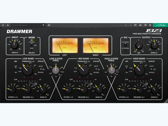Click the Output gain knob
This screenshot has width=168, height=126.
(x=154, y=45)
